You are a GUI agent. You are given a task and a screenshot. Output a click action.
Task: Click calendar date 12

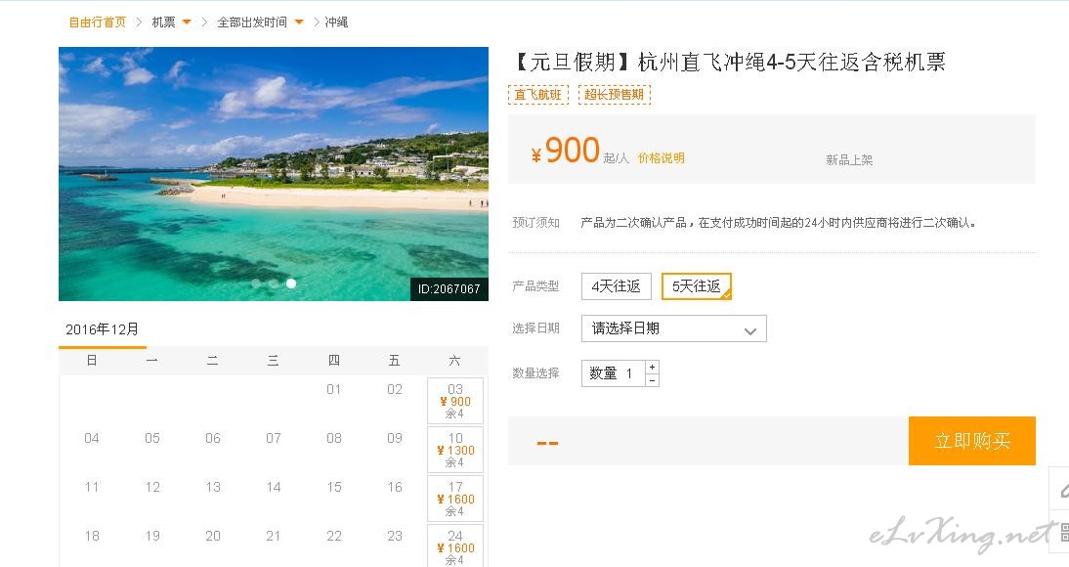pos(152,487)
